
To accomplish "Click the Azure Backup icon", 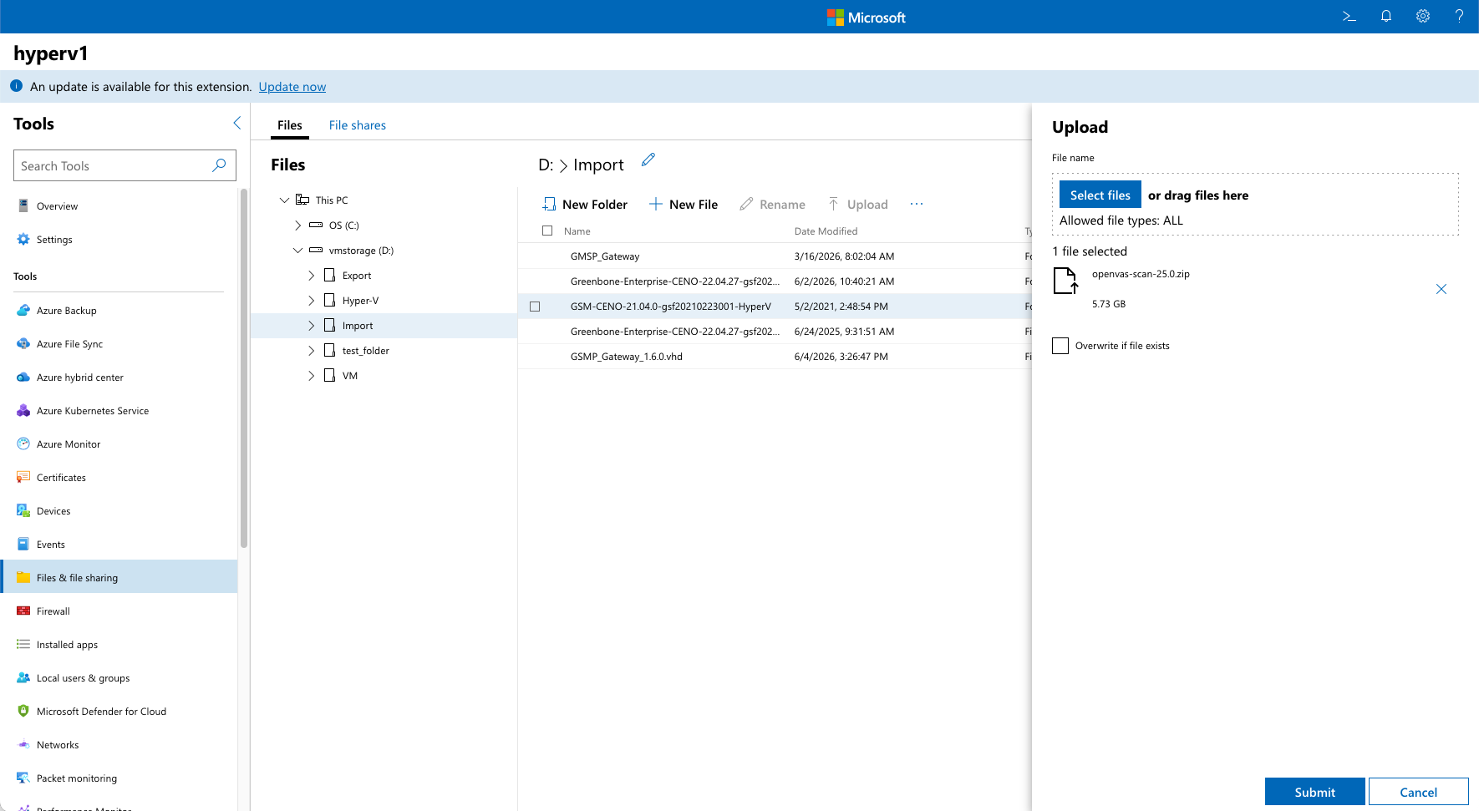I will [23, 310].
